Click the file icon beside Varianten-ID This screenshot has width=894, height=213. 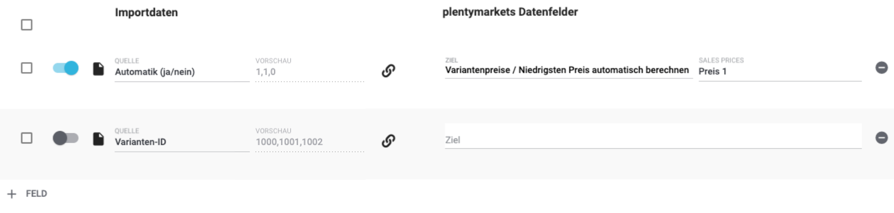pos(98,139)
